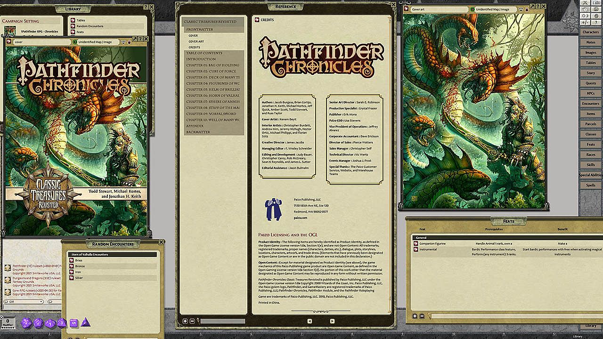This screenshot has height=339, width=603.
Task: Click the 'Cover art' name field
Action: (439, 9)
